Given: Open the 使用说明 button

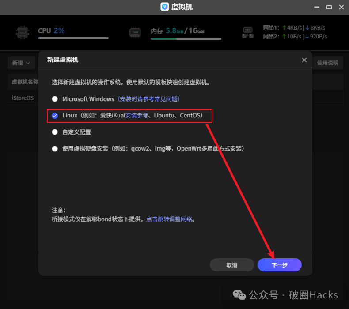Looking at the screenshot, I should point(328,63).
